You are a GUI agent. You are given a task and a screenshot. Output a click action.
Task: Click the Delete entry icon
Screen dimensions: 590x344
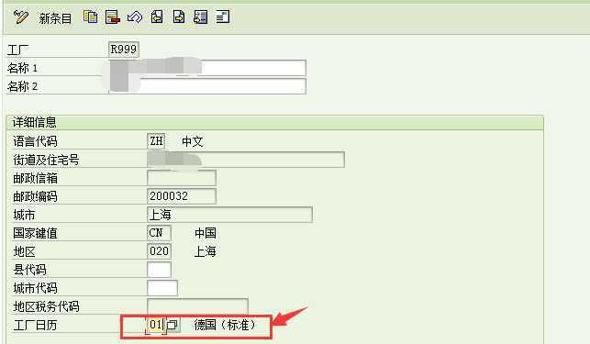pos(113,17)
